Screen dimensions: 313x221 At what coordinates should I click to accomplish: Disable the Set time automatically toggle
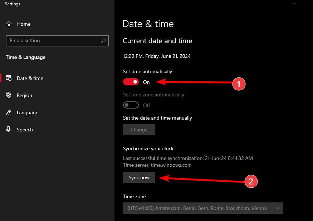[x=131, y=82]
